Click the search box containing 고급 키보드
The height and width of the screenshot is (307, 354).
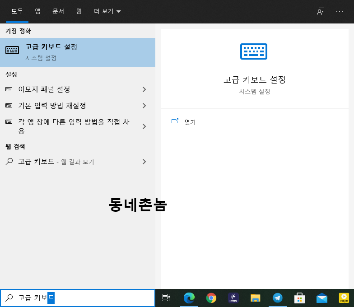point(78,298)
